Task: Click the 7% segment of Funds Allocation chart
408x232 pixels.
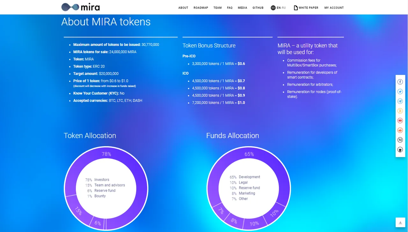Action: (221, 211)
